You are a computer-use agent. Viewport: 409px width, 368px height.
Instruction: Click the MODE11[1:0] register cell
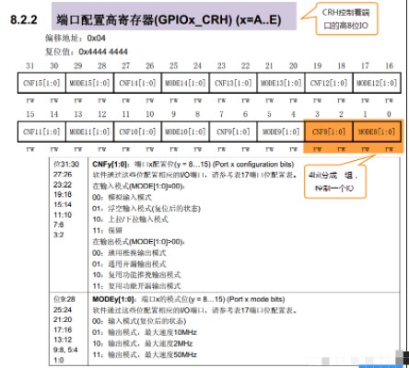(89, 132)
